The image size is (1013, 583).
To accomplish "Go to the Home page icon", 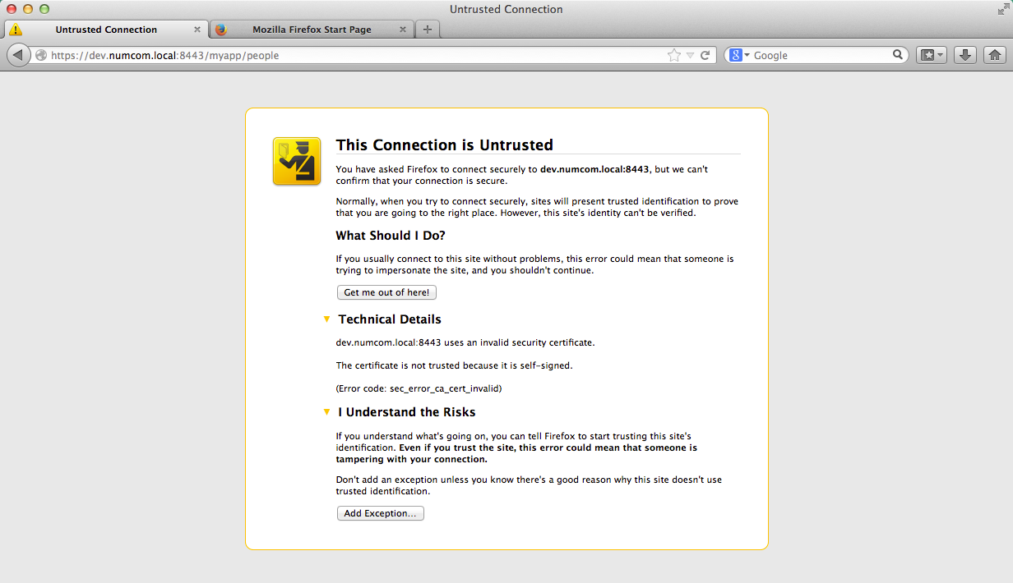I will (994, 55).
